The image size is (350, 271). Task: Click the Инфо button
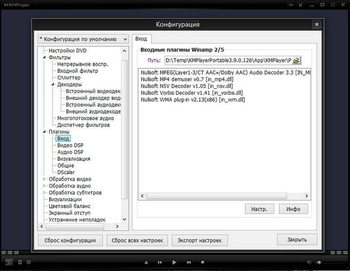tap(293, 209)
